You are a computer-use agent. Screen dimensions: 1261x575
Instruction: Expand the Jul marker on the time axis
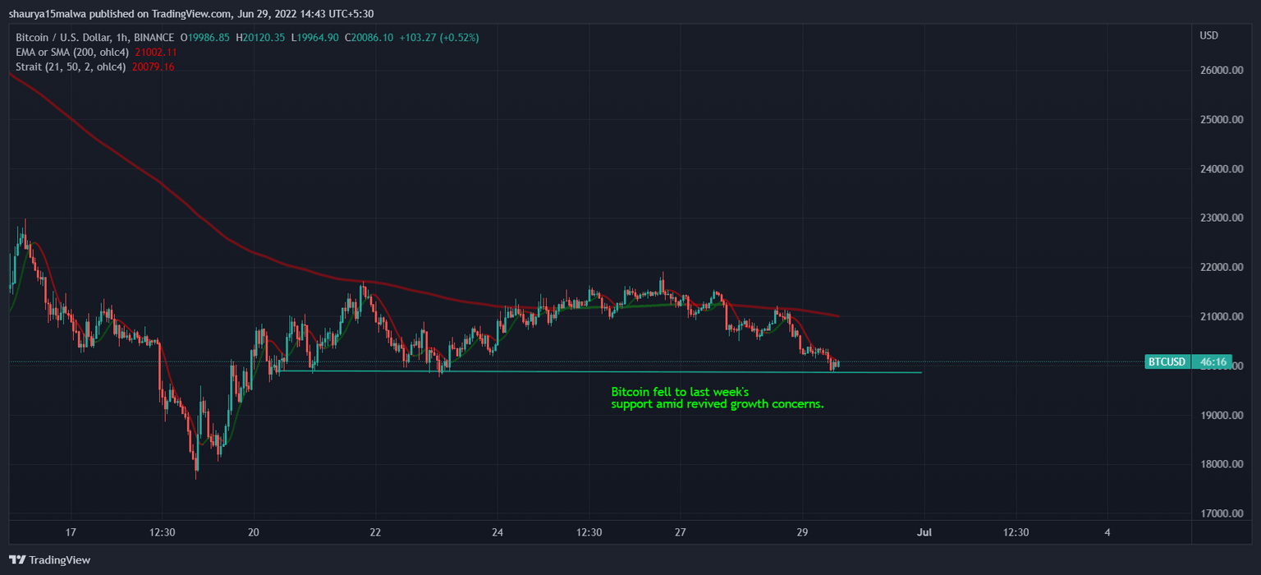(925, 532)
